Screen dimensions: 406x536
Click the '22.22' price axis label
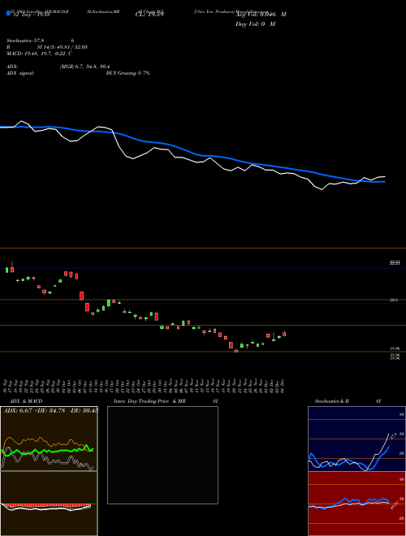[395, 262]
